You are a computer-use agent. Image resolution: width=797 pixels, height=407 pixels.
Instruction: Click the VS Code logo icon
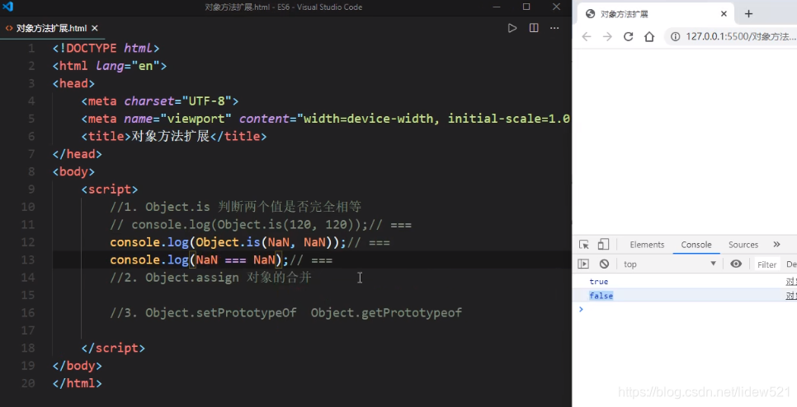pos(7,7)
